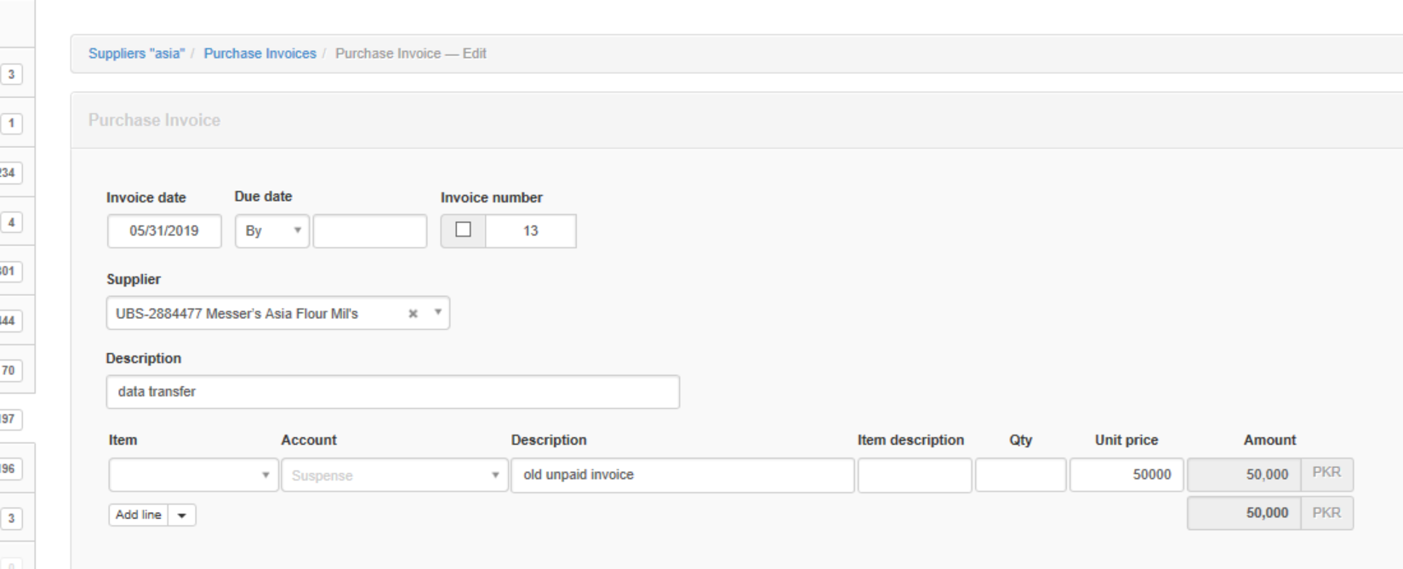Expand the Supplier dropdown arrow
The height and width of the screenshot is (569, 1403).
click(437, 313)
